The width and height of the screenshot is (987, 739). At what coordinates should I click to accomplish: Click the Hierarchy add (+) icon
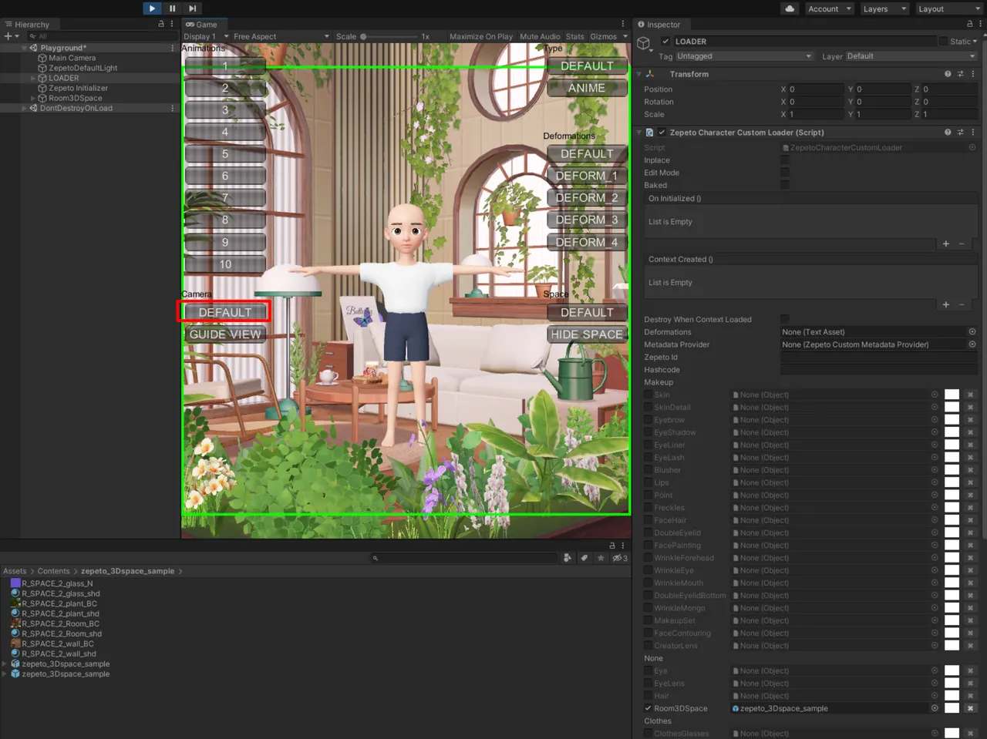click(8, 36)
